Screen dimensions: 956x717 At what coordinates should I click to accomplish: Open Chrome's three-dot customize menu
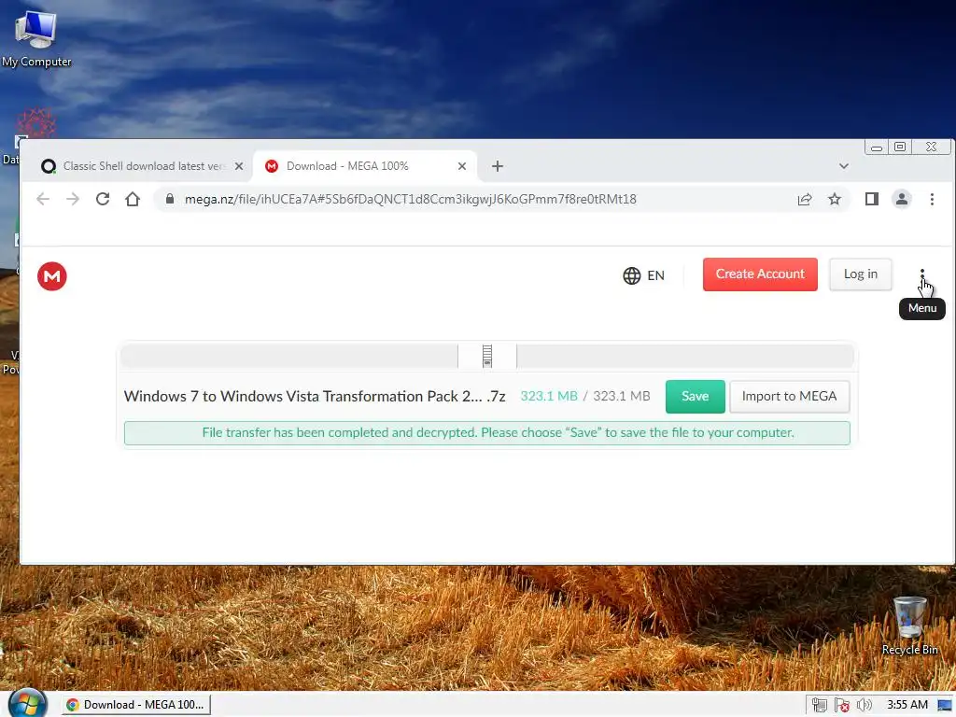[932, 200]
